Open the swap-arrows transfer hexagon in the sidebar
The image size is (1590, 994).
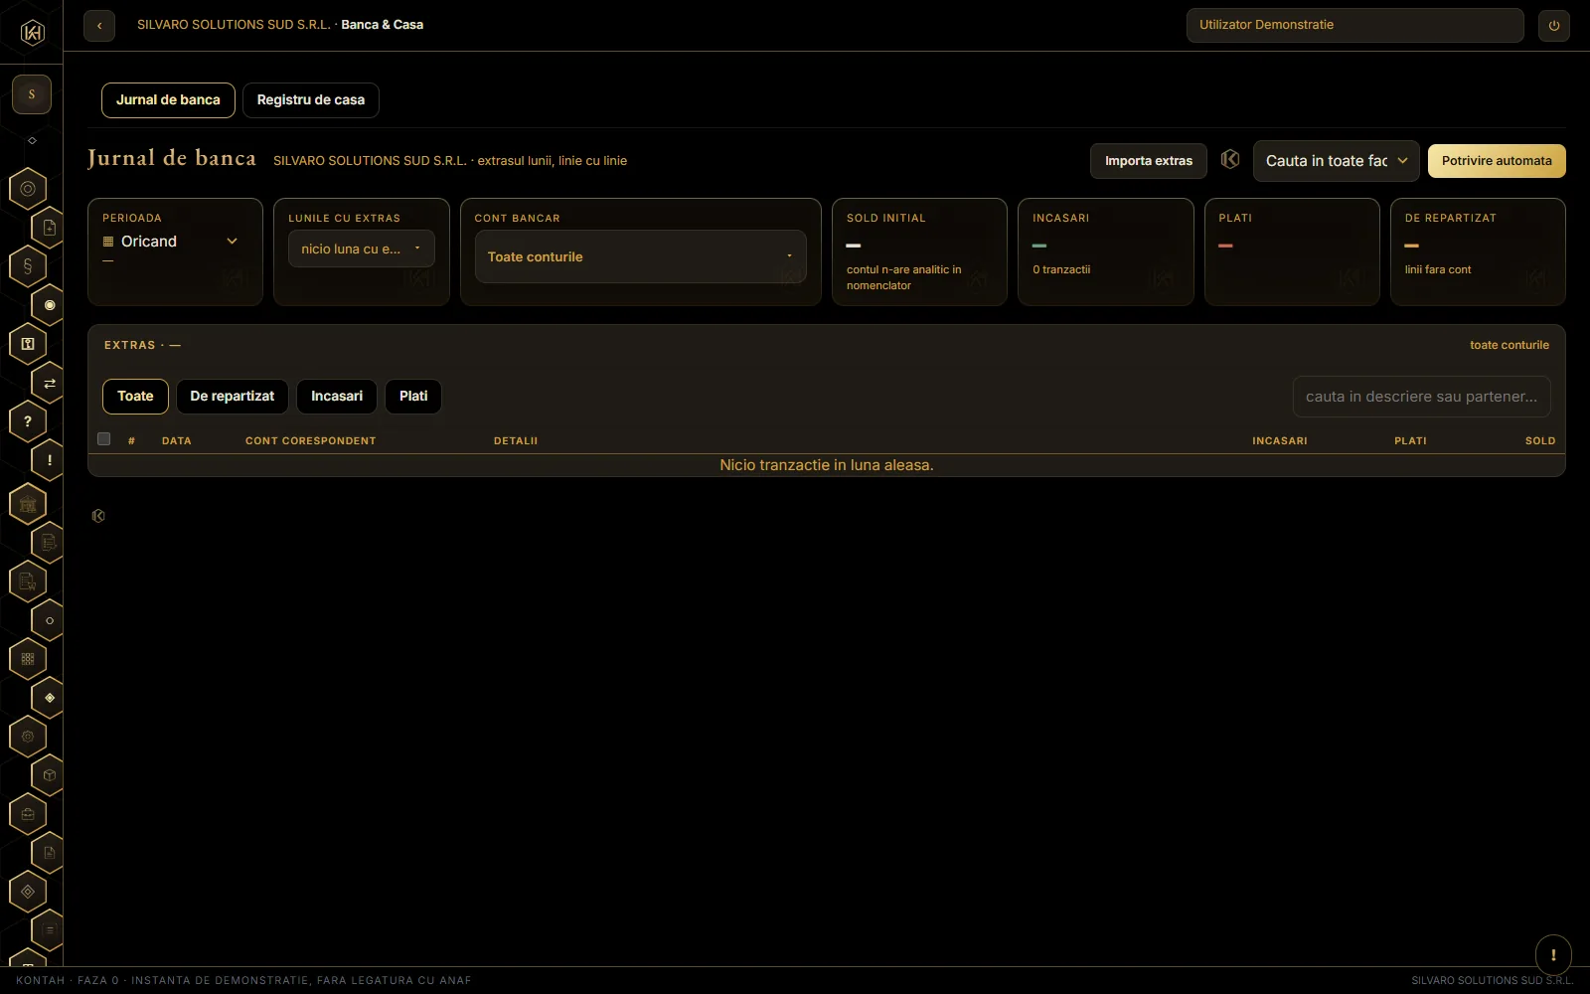(49, 383)
